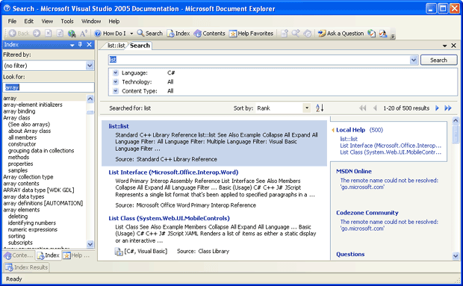463x286 pixels.
Task: Click the Search button beside query field
Action: [439, 60]
